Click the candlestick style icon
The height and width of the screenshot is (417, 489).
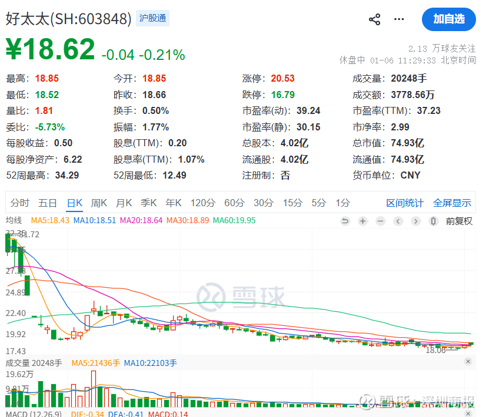coord(434,221)
